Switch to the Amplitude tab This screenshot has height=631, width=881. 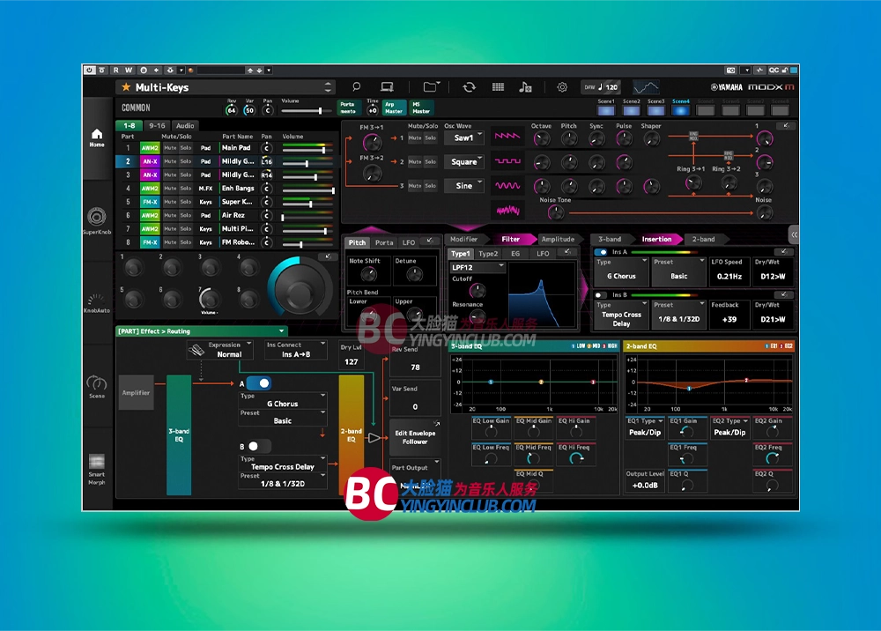(x=558, y=239)
